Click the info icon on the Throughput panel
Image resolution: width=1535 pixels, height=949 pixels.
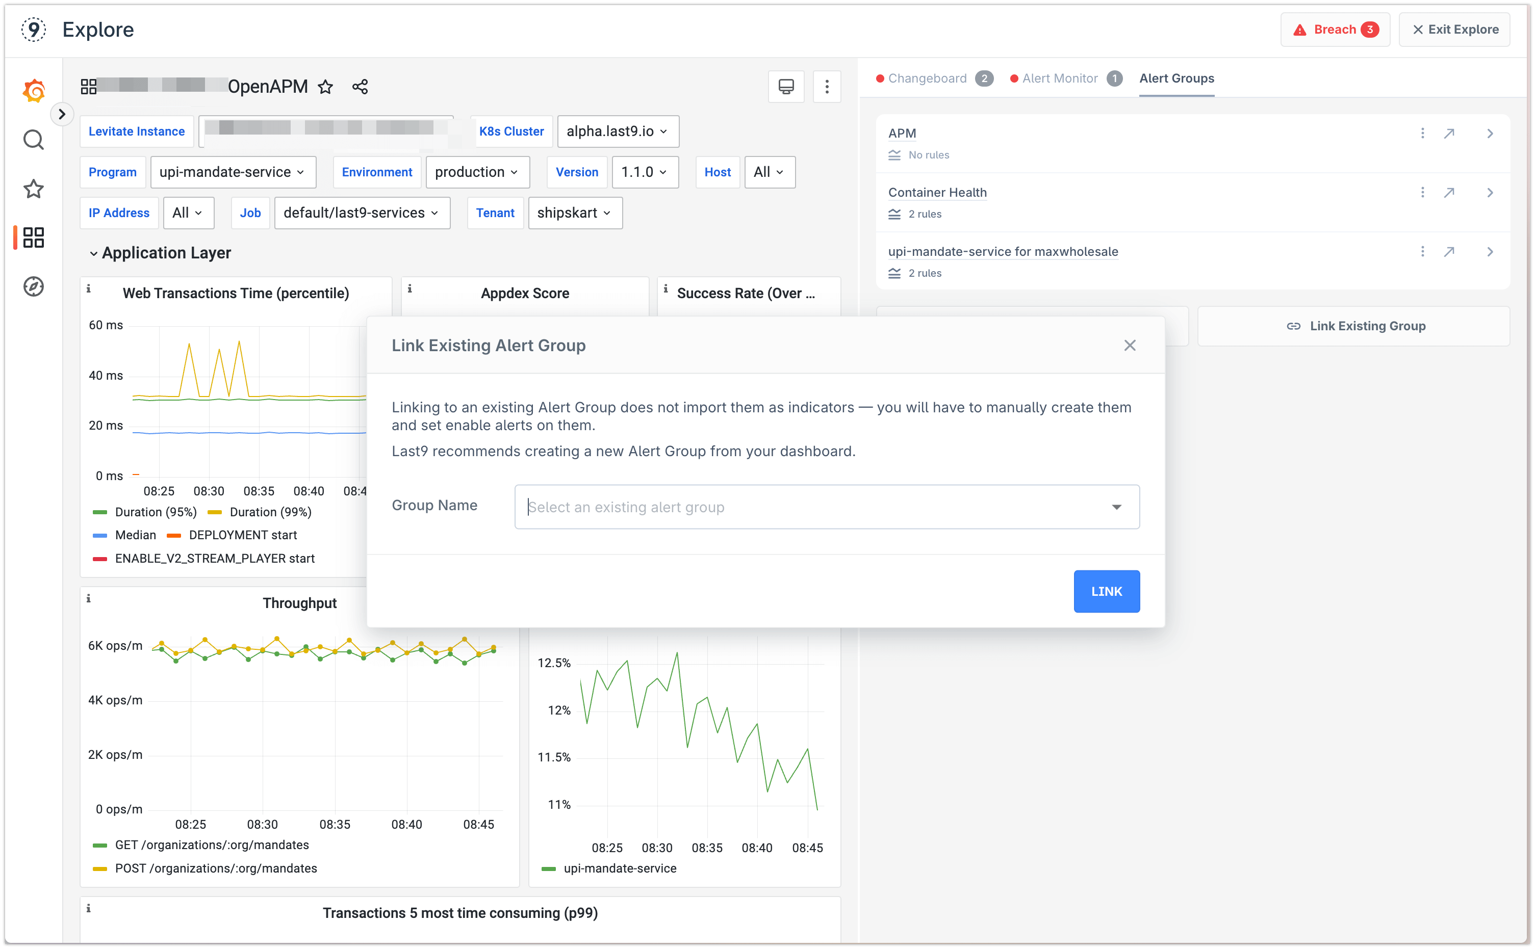(89, 598)
